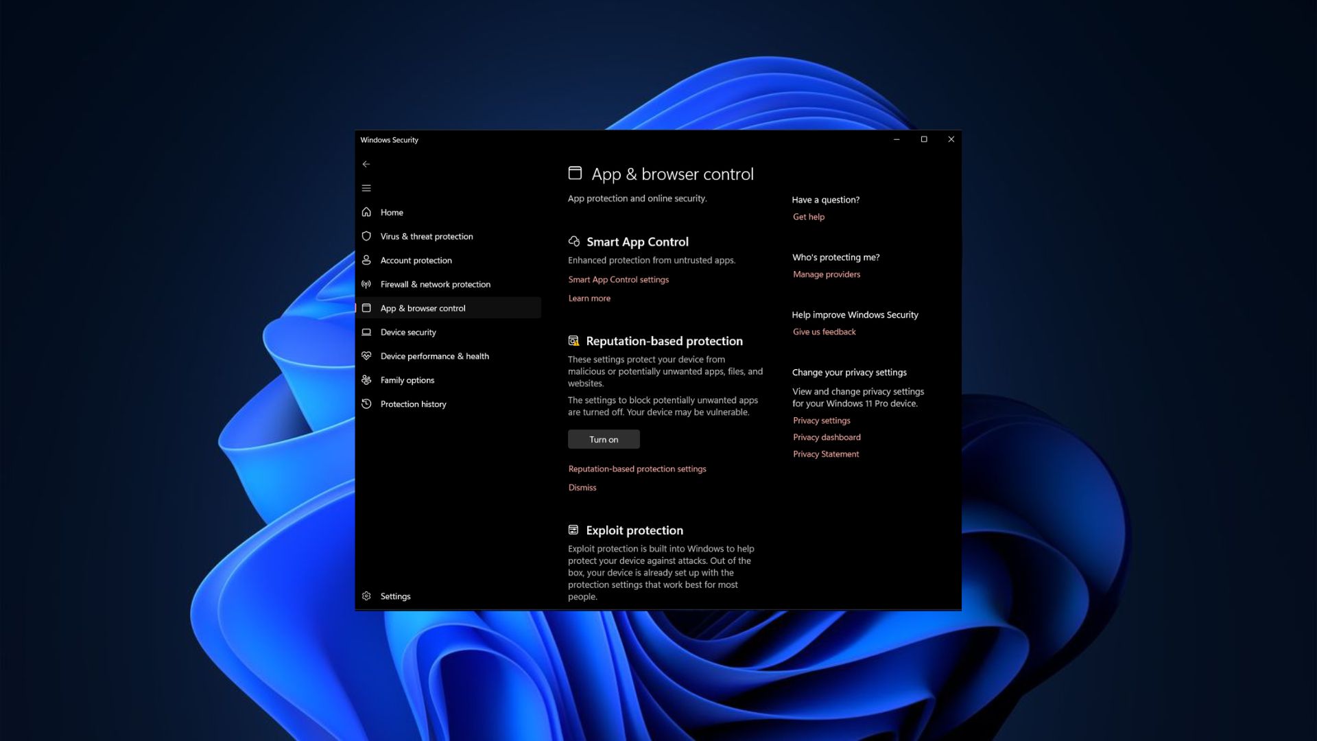The image size is (1317, 741).
Task: Click the Reputation-based protection warning icon
Action: (573, 341)
